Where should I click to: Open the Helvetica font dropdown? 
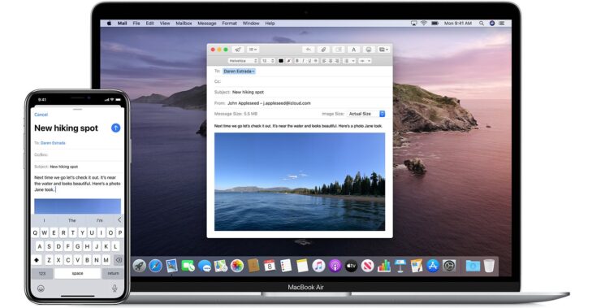pos(243,61)
